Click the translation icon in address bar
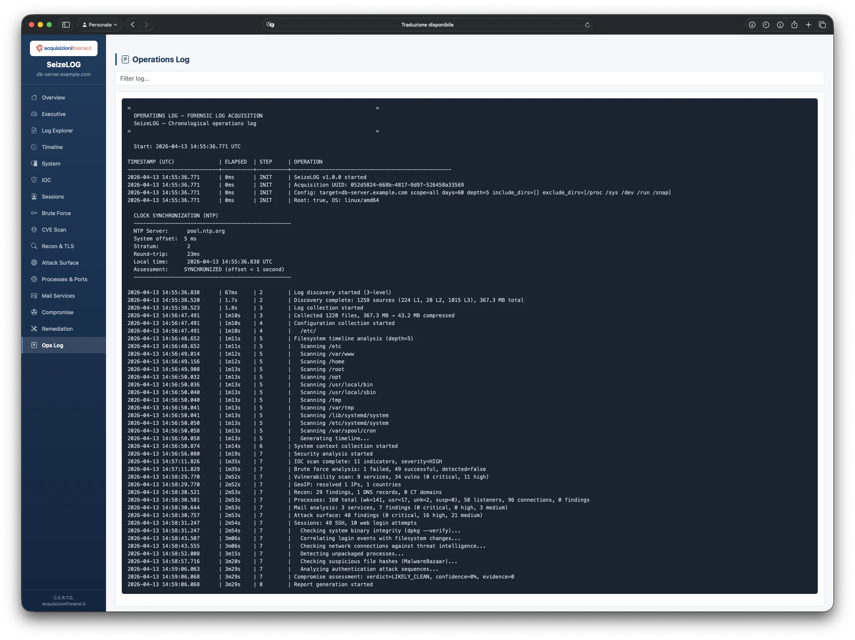The width and height of the screenshot is (855, 640). (x=270, y=24)
